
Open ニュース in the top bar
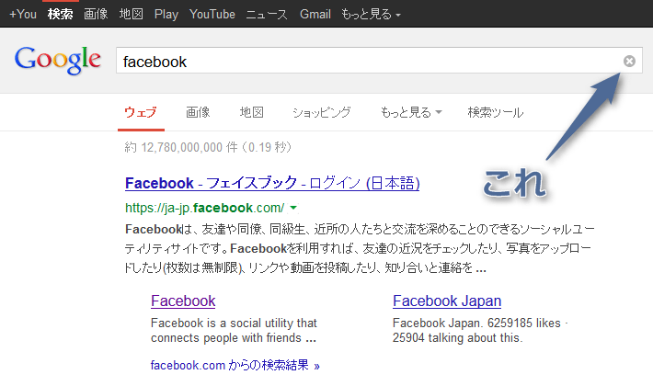(x=267, y=15)
